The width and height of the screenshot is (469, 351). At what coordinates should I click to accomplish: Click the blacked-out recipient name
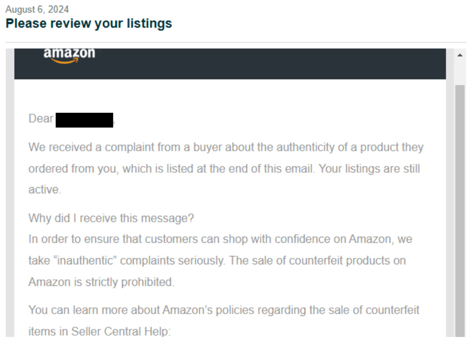pyautogui.click(x=84, y=120)
